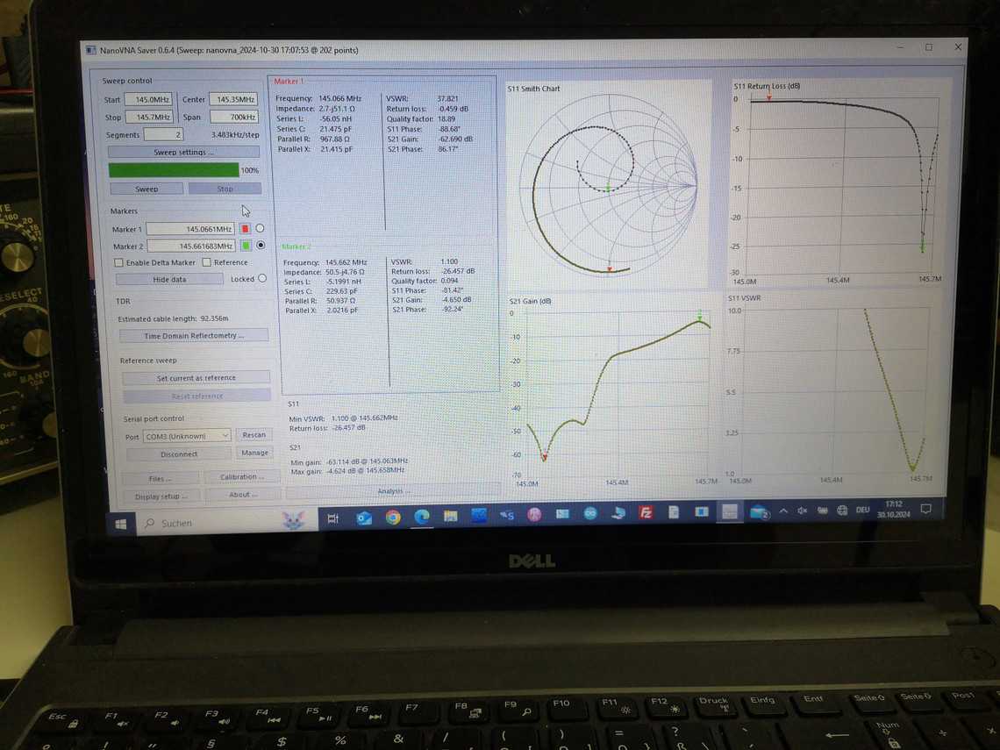This screenshot has width=1000, height=750.
Task: Open the network globe tray icon
Action: tap(842, 511)
